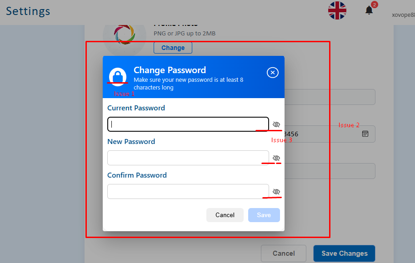Click the Cancel button on settings page
The image size is (415, 263).
click(284, 253)
